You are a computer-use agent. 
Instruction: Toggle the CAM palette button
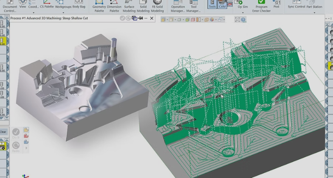point(222,5)
